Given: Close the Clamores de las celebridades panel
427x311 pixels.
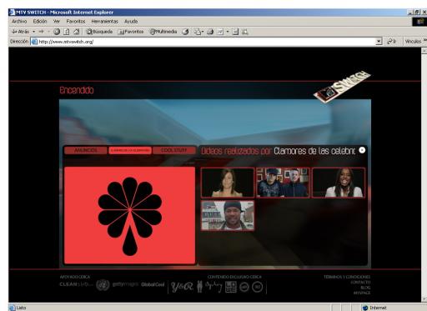Looking at the screenshot, I should point(362,150).
